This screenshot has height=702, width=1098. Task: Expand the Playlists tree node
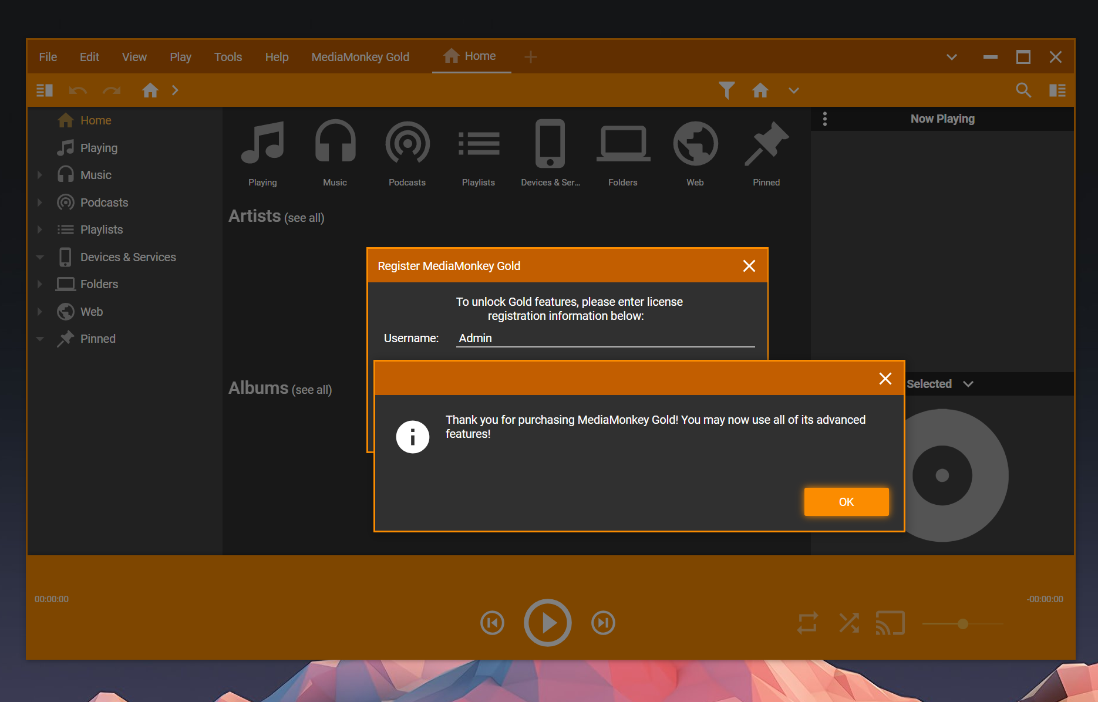coord(39,230)
